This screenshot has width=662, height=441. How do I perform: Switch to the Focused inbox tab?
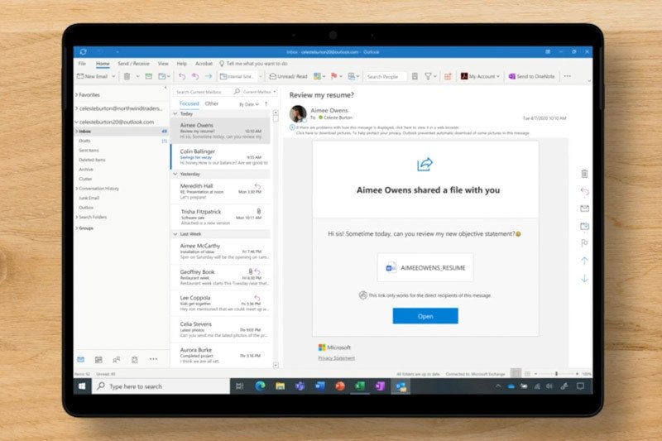point(189,103)
